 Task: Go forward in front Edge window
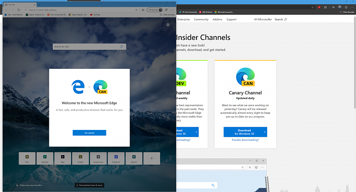tap(12, 10)
